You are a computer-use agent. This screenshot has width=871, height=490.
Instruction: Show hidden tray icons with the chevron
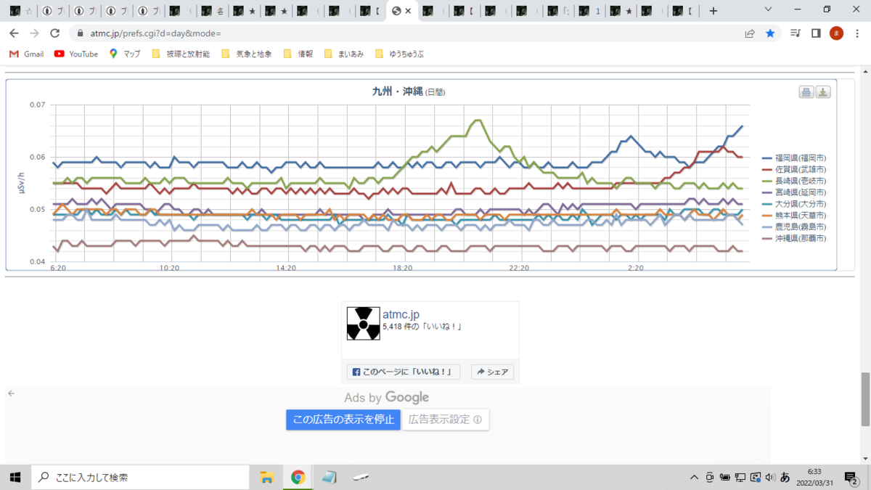click(694, 477)
